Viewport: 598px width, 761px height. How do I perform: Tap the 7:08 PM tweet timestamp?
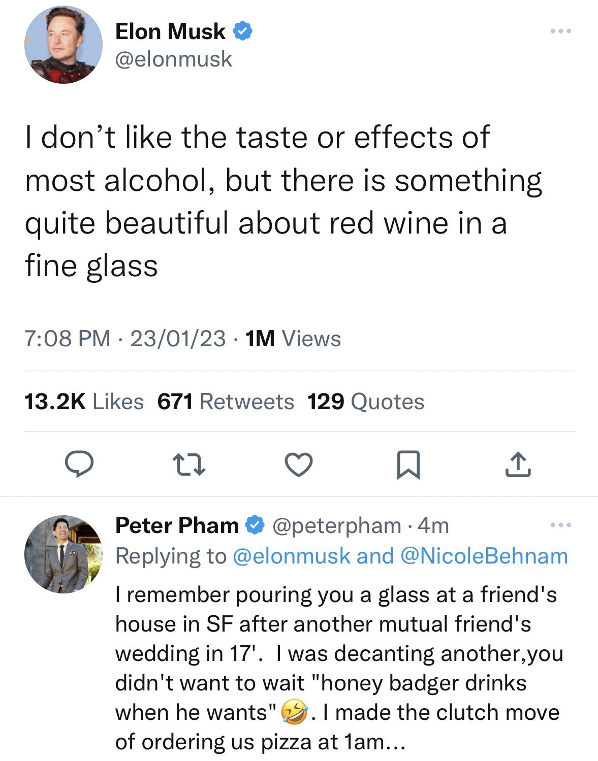67,339
